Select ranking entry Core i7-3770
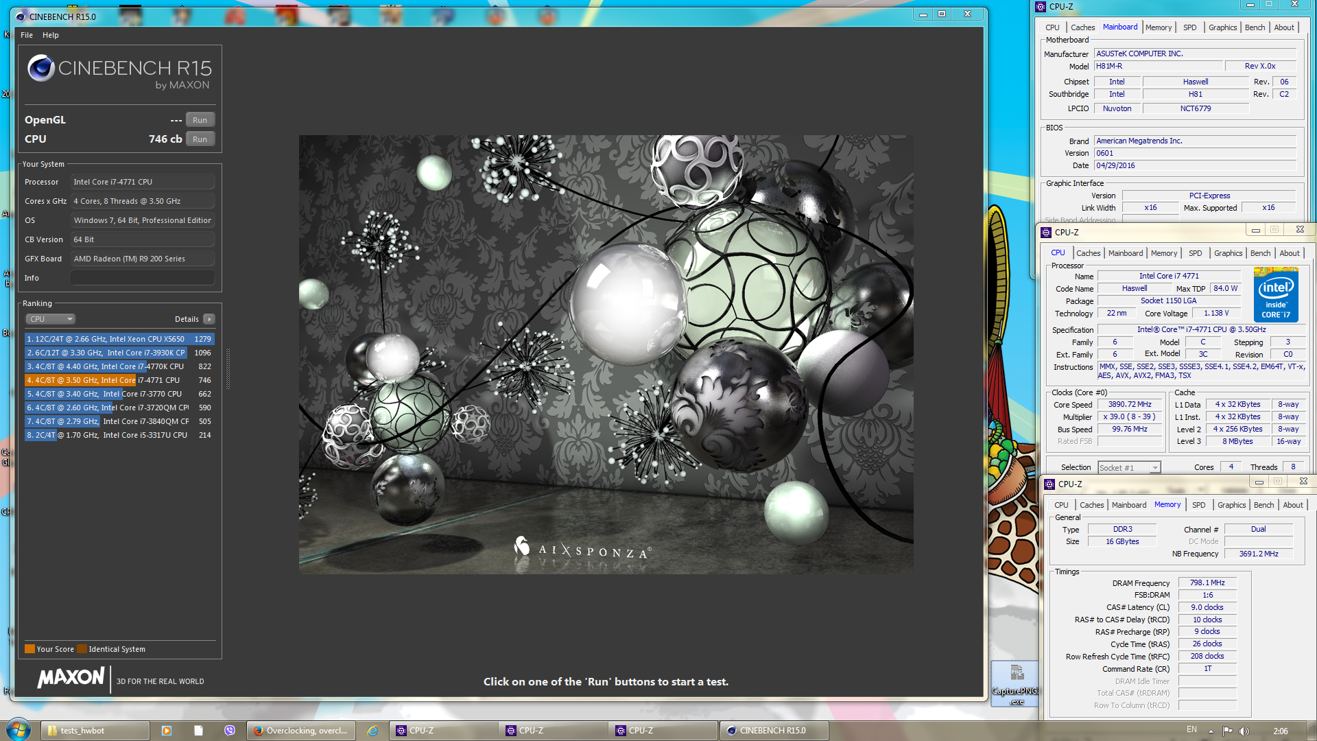This screenshot has width=1317, height=741. click(x=119, y=394)
